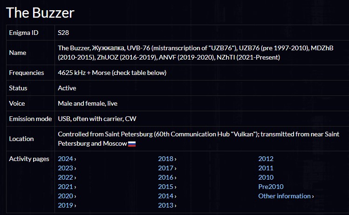Viewport: 349px width, 215px height.
Task: Go to the 2011 activity page
Action: (266, 168)
